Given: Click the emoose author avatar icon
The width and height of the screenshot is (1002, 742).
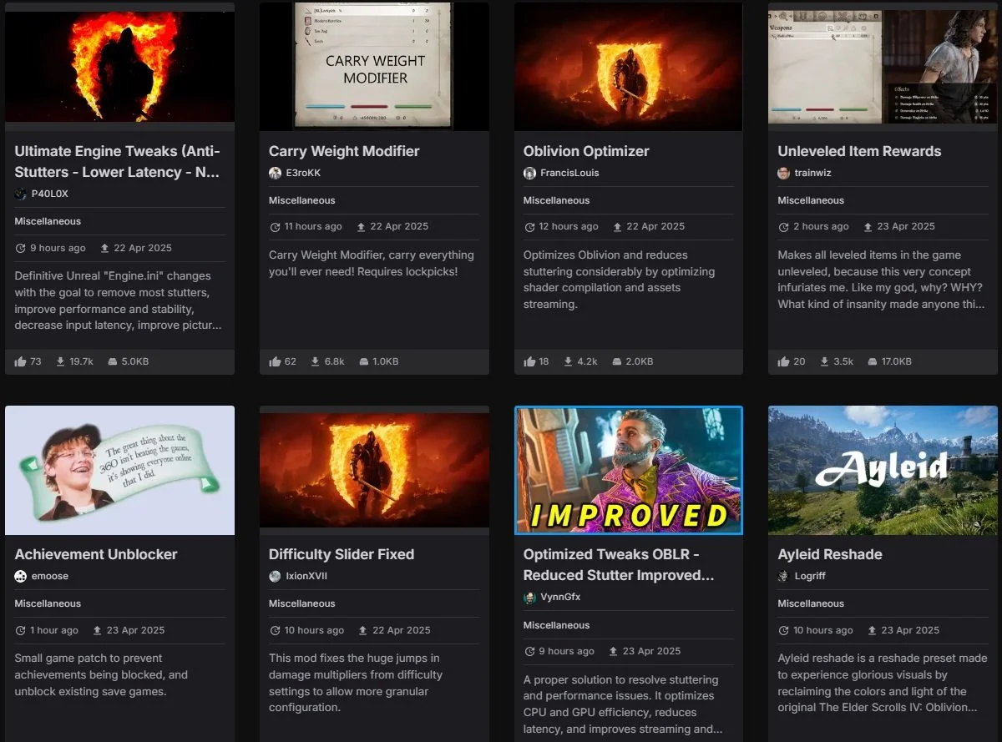Looking at the screenshot, I should point(21,576).
